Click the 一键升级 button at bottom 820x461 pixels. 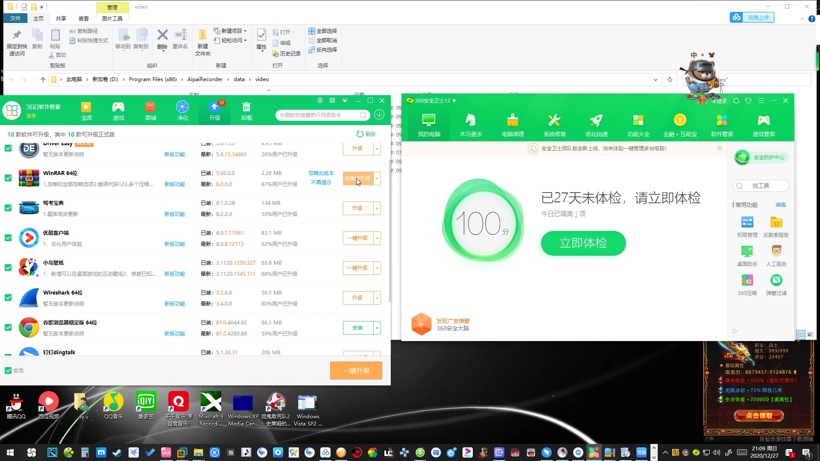[x=355, y=371]
